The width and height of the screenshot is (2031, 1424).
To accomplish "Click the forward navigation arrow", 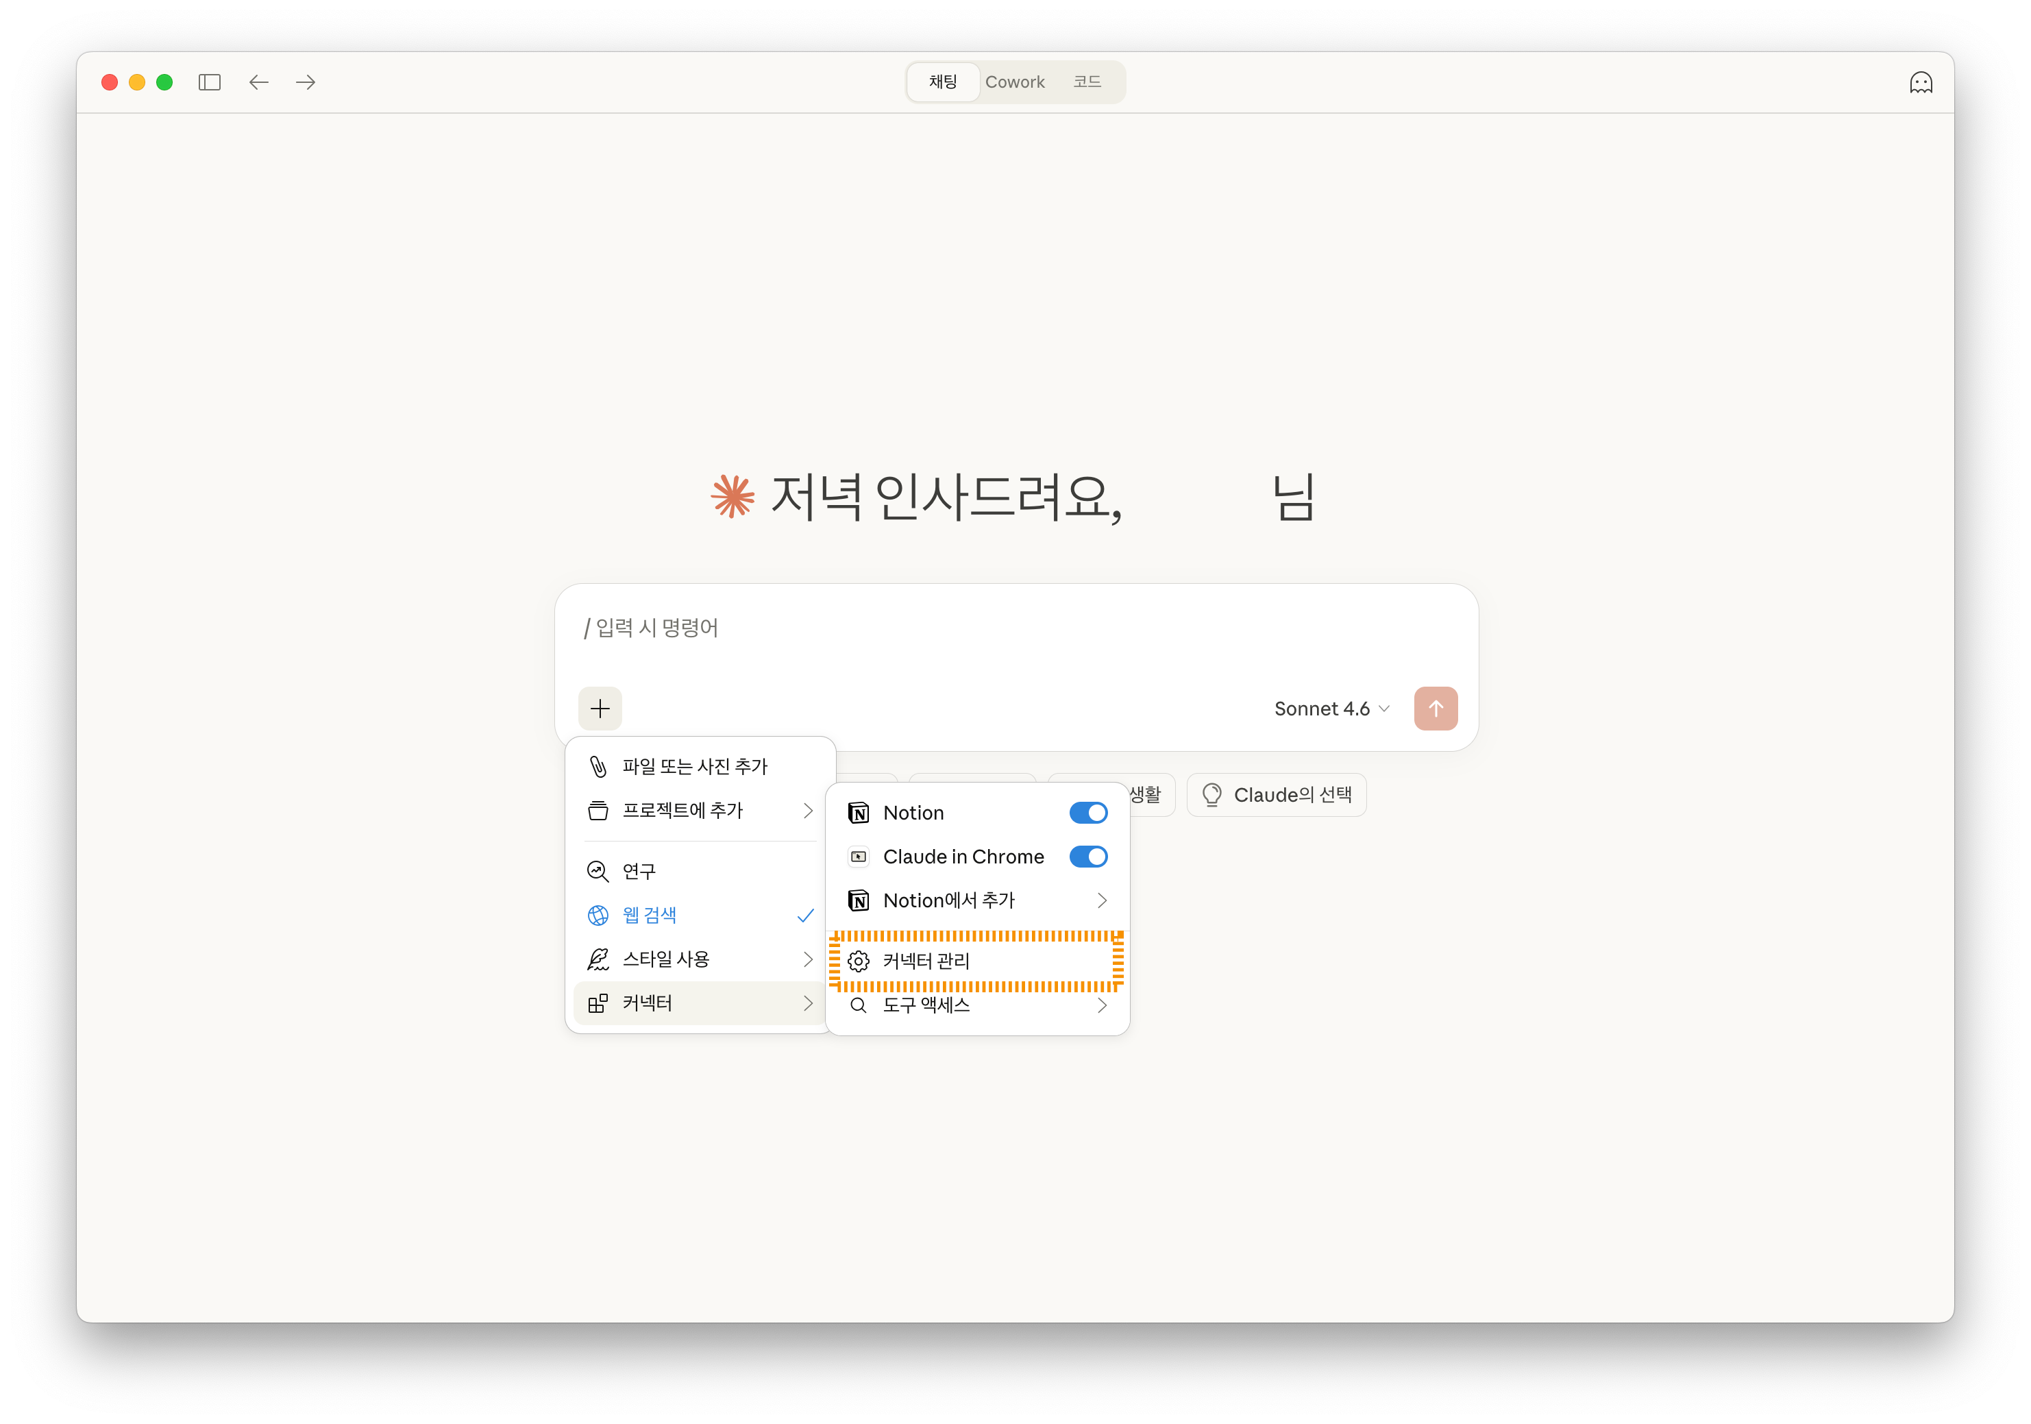I will [304, 82].
